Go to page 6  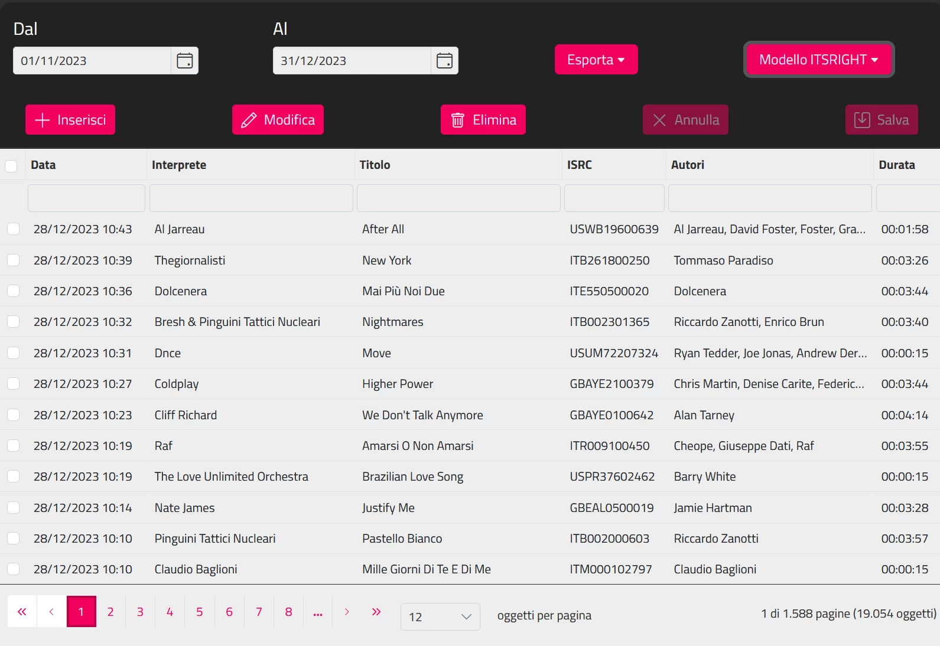point(229,612)
